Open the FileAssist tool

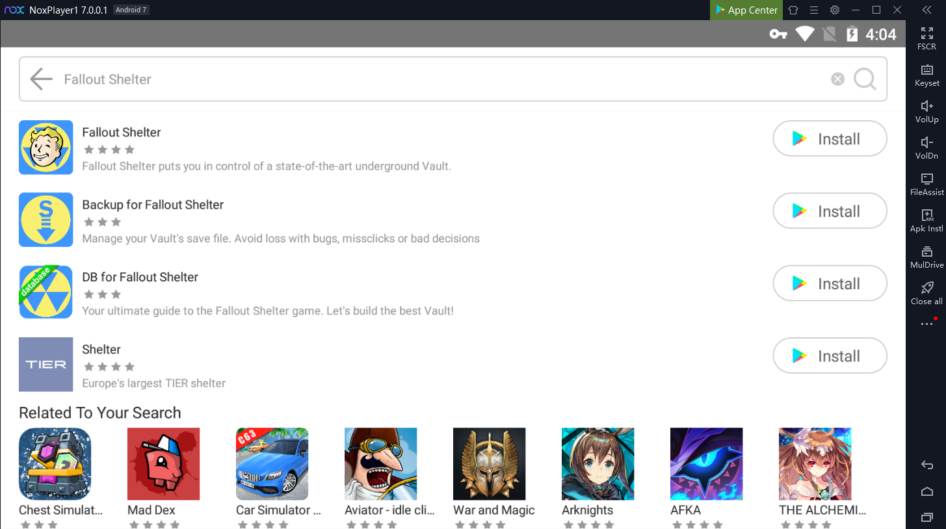click(x=926, y=184)
